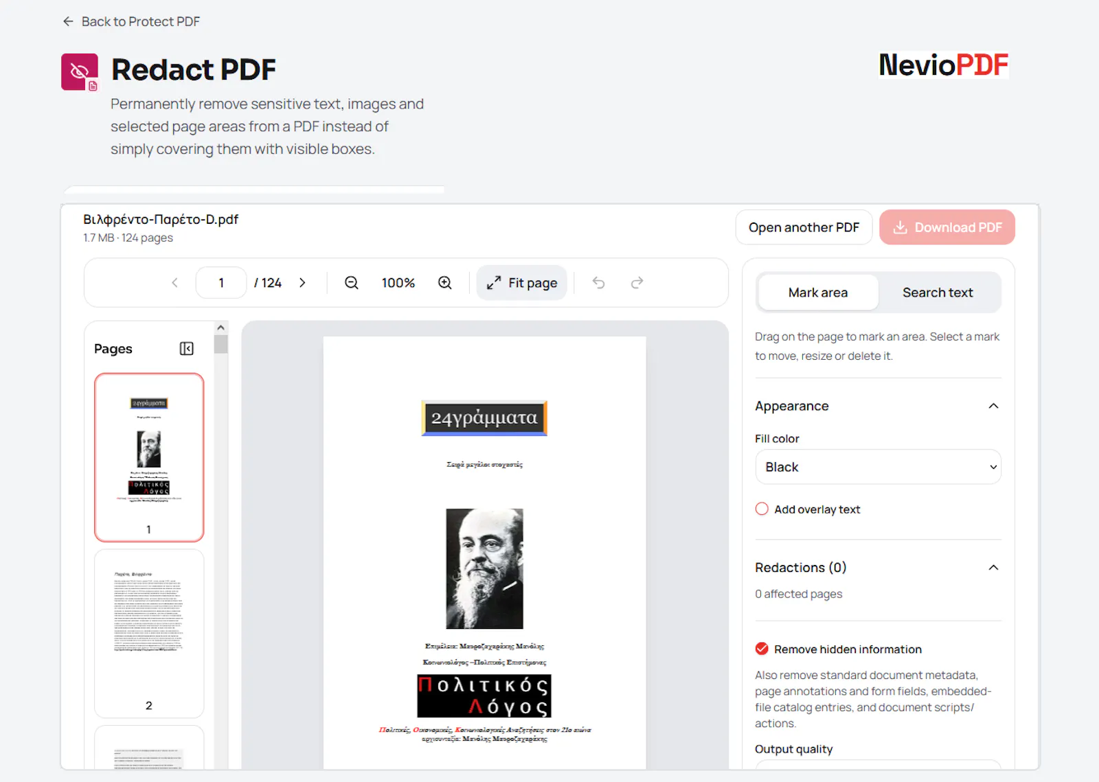Click the page number input field
This screenshot has width=1099, height=782.
click(x=221, y=283)
